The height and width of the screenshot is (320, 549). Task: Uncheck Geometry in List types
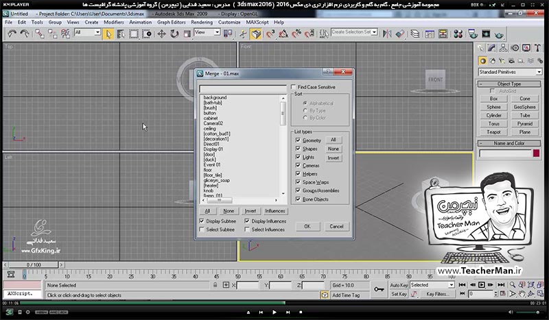(298, 140)
